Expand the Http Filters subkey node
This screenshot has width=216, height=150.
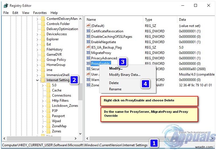pos(43,101)
